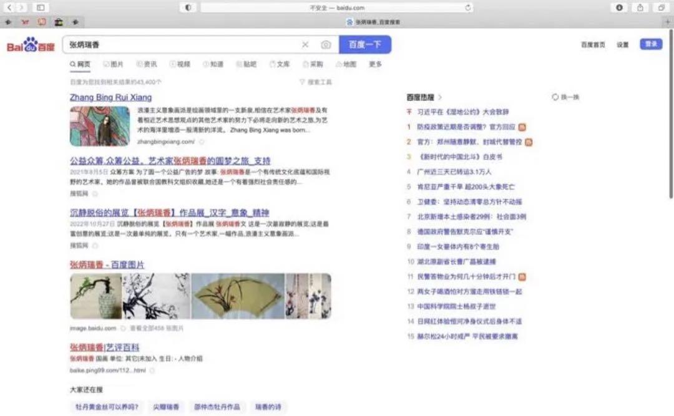This screenshot has height=416, width=674.
Task: Open the Safari share menu
Action: click(x=640, y=7)
